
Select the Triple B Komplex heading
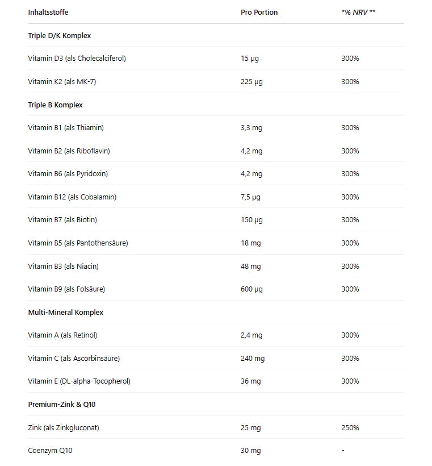(55, 105)
